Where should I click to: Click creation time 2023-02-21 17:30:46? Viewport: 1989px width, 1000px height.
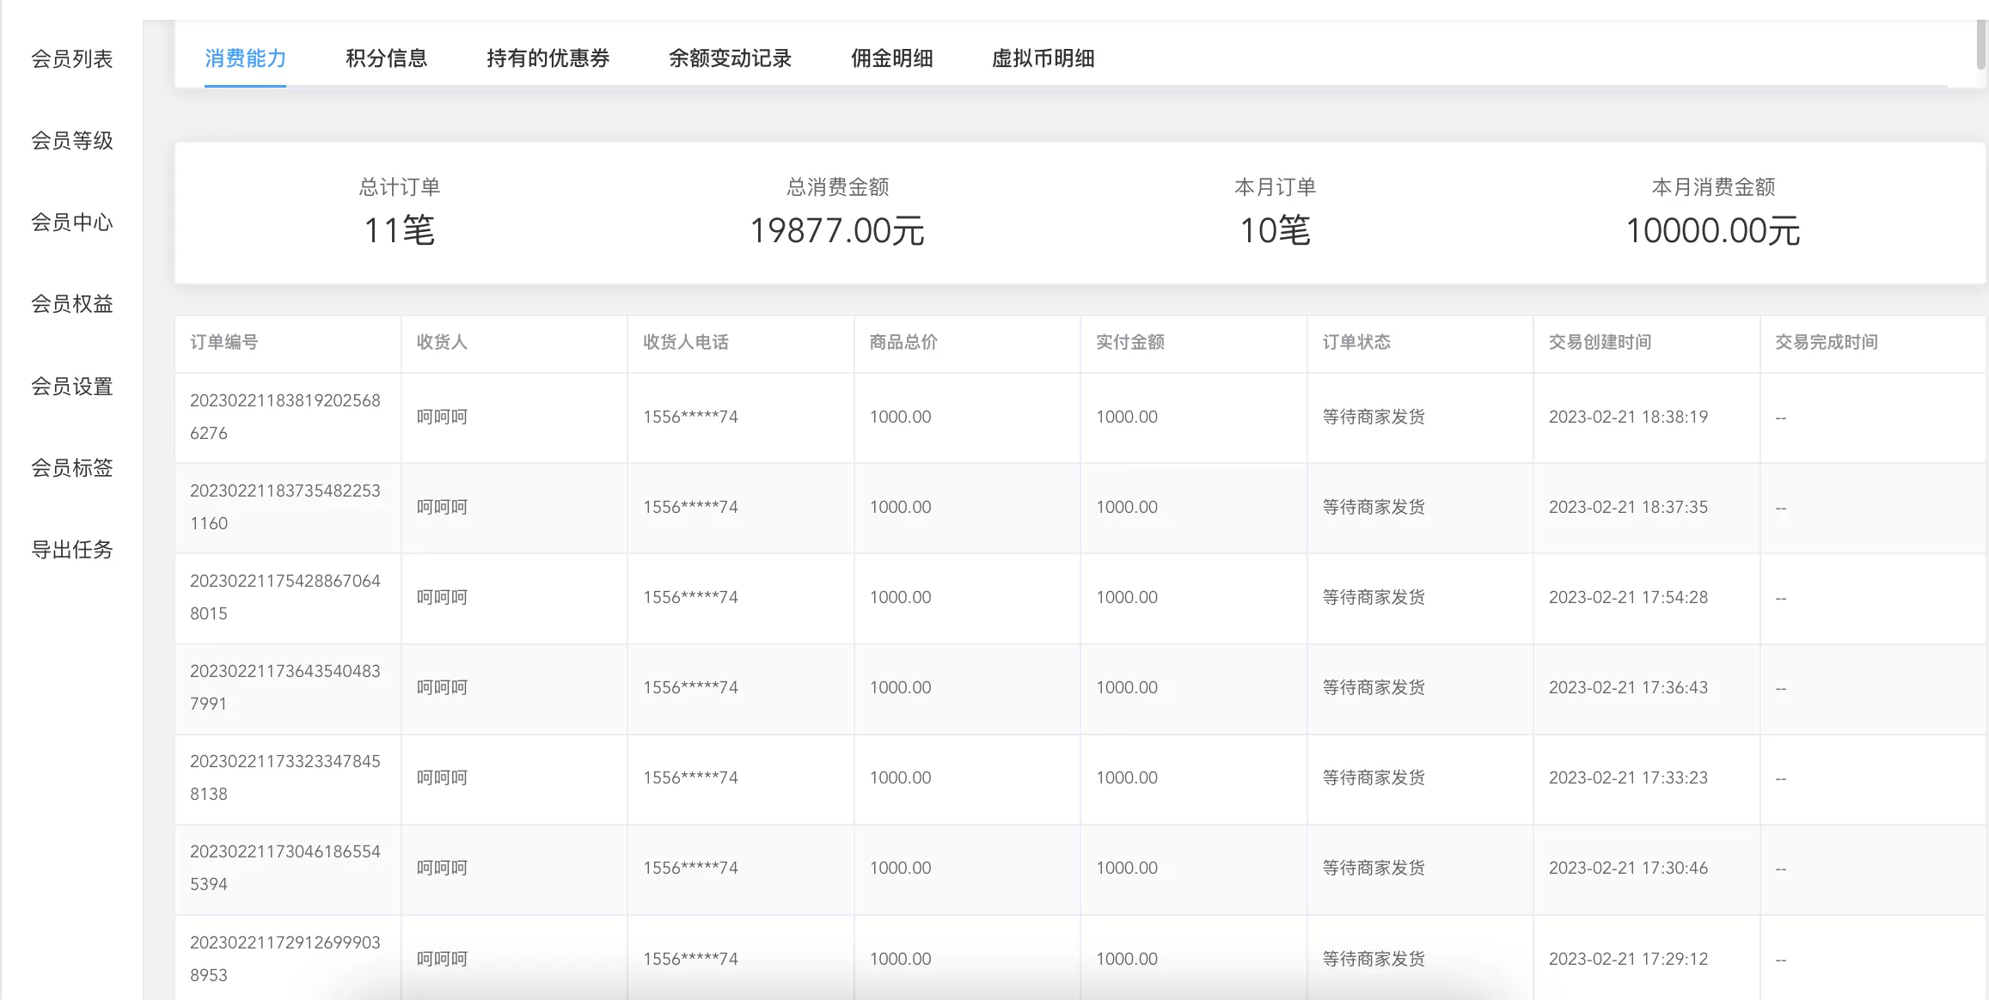click(x=1628, y=868)
